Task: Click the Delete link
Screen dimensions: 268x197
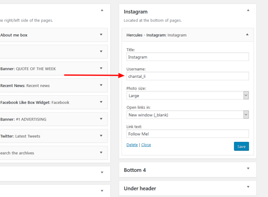Action: point(132,145)
